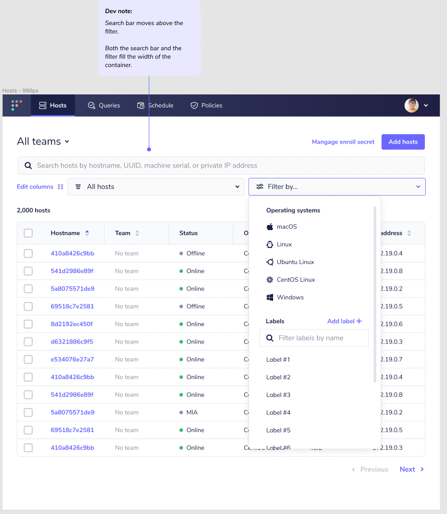Viewport: 447px width, 514px height.
Task: Click the plus icon beside Add label
Action: 359,321
